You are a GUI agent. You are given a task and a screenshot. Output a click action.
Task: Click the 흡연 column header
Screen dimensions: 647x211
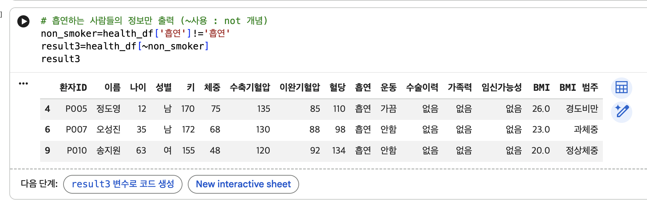click(363, 87)
